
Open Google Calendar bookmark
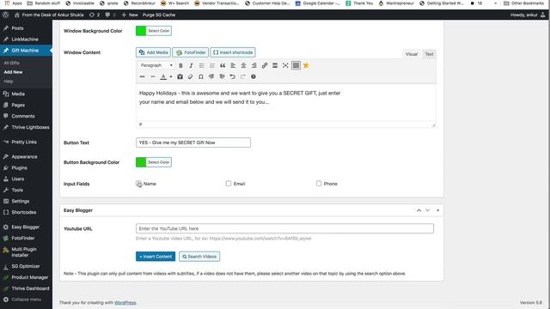[318, 3]
